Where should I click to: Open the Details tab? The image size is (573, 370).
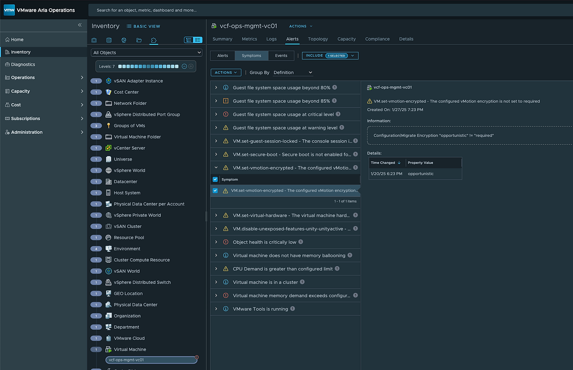tap(406, 39)
